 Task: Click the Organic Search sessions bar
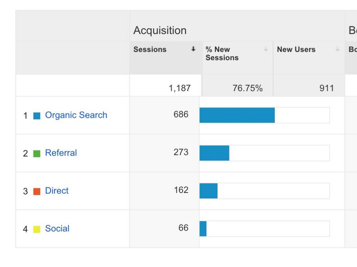coord(237,115)
